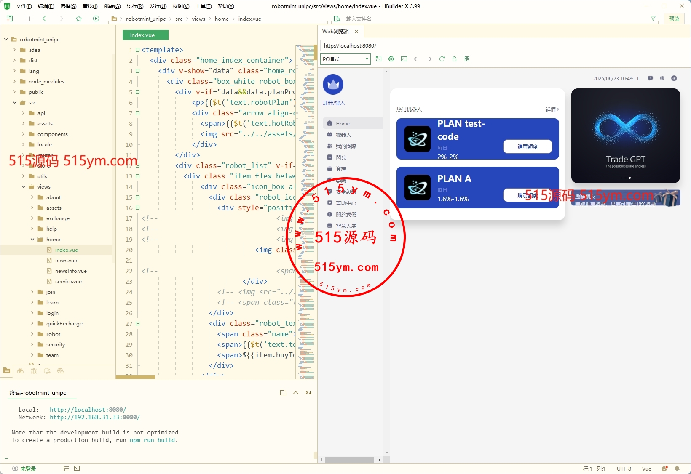Image resolution: width=691 pixels, height=474 pixels.
Task: Open browser devtools console icon
Action: pyautogui.click(x=404, y=59)
